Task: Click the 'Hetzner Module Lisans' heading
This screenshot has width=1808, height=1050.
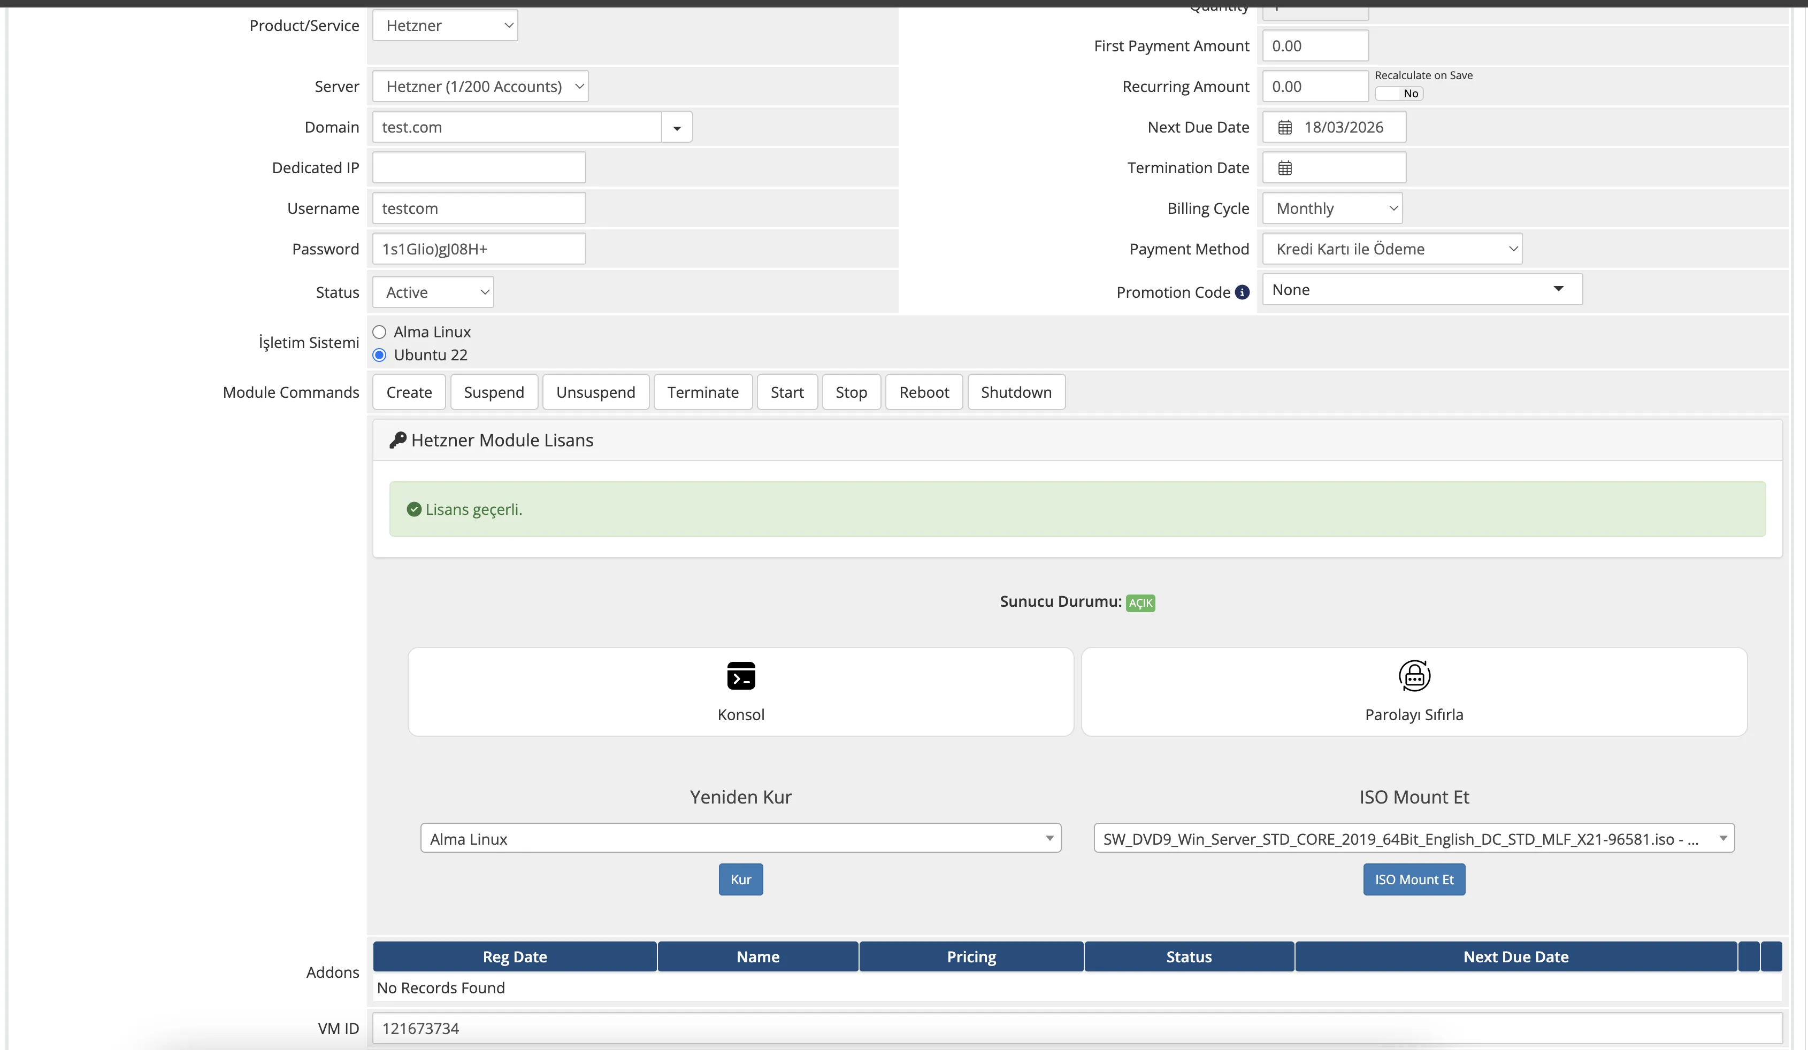Action: click(x=502, y=441)
